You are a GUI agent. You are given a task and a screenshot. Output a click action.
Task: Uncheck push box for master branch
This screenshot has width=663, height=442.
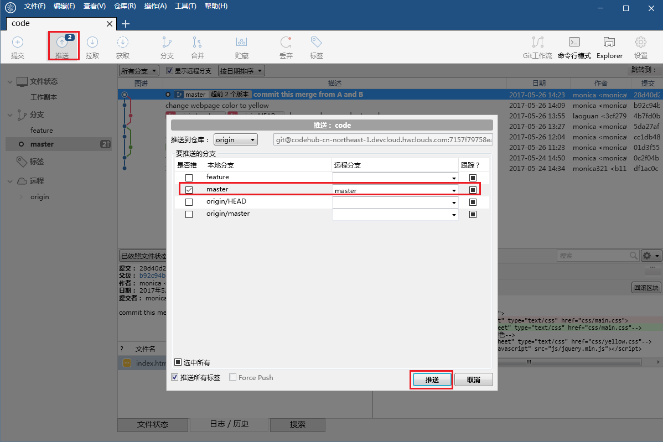(x=189, y=190)
